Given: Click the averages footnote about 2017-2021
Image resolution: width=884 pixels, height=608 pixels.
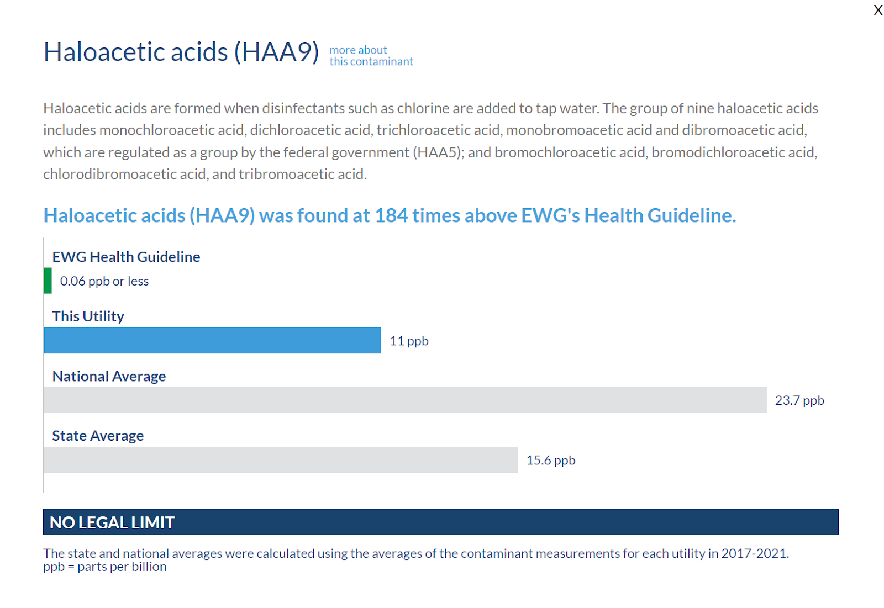Looking at the screenshot, I should tap(415, 553).
